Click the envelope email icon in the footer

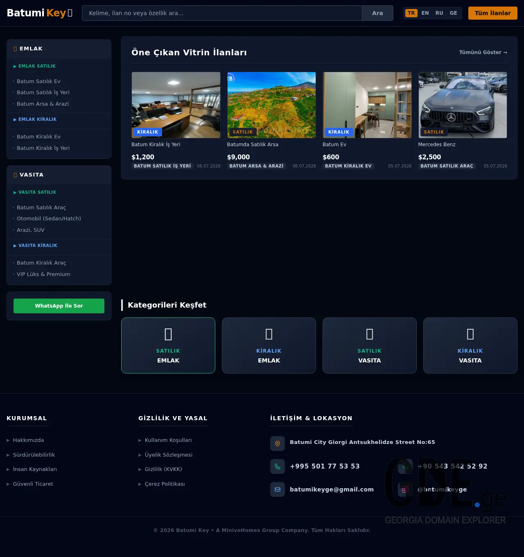click(278, 489)
